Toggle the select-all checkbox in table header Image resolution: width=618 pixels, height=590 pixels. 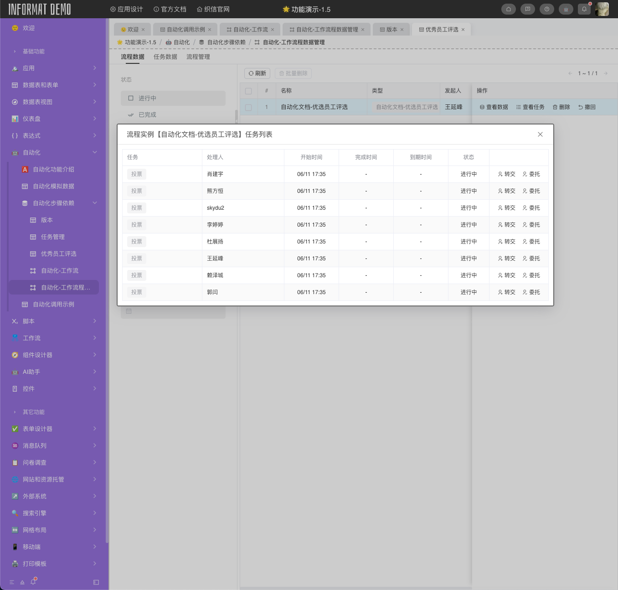(248, 91)
